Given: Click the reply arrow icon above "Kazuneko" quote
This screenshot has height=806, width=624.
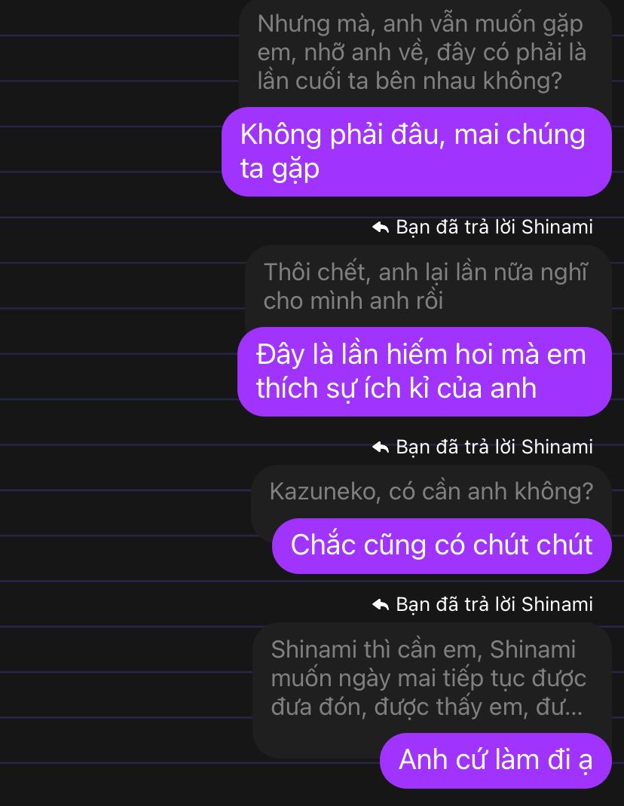Looking at the screenshot, I should (380, 447).
